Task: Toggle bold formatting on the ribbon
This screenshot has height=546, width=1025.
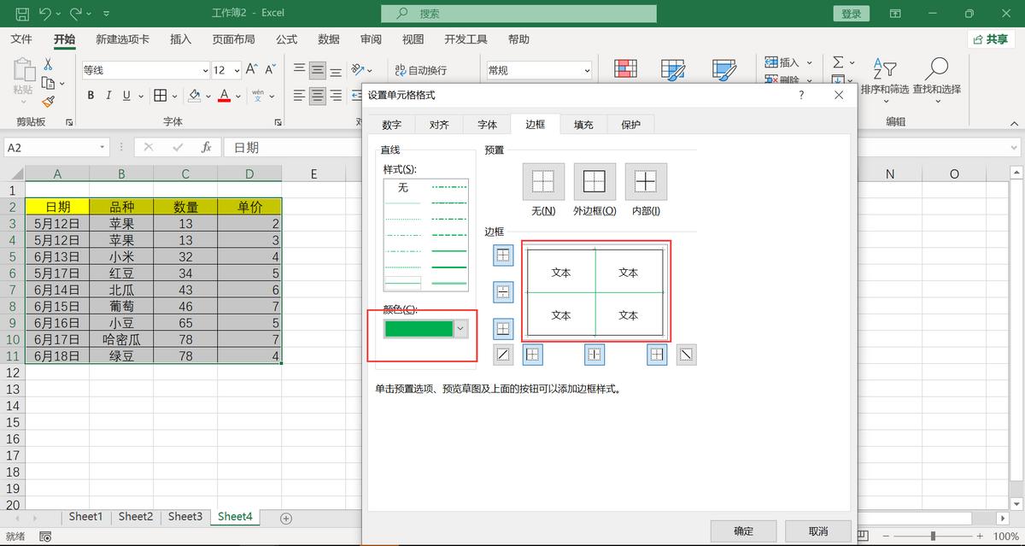Action: [90, 95]
